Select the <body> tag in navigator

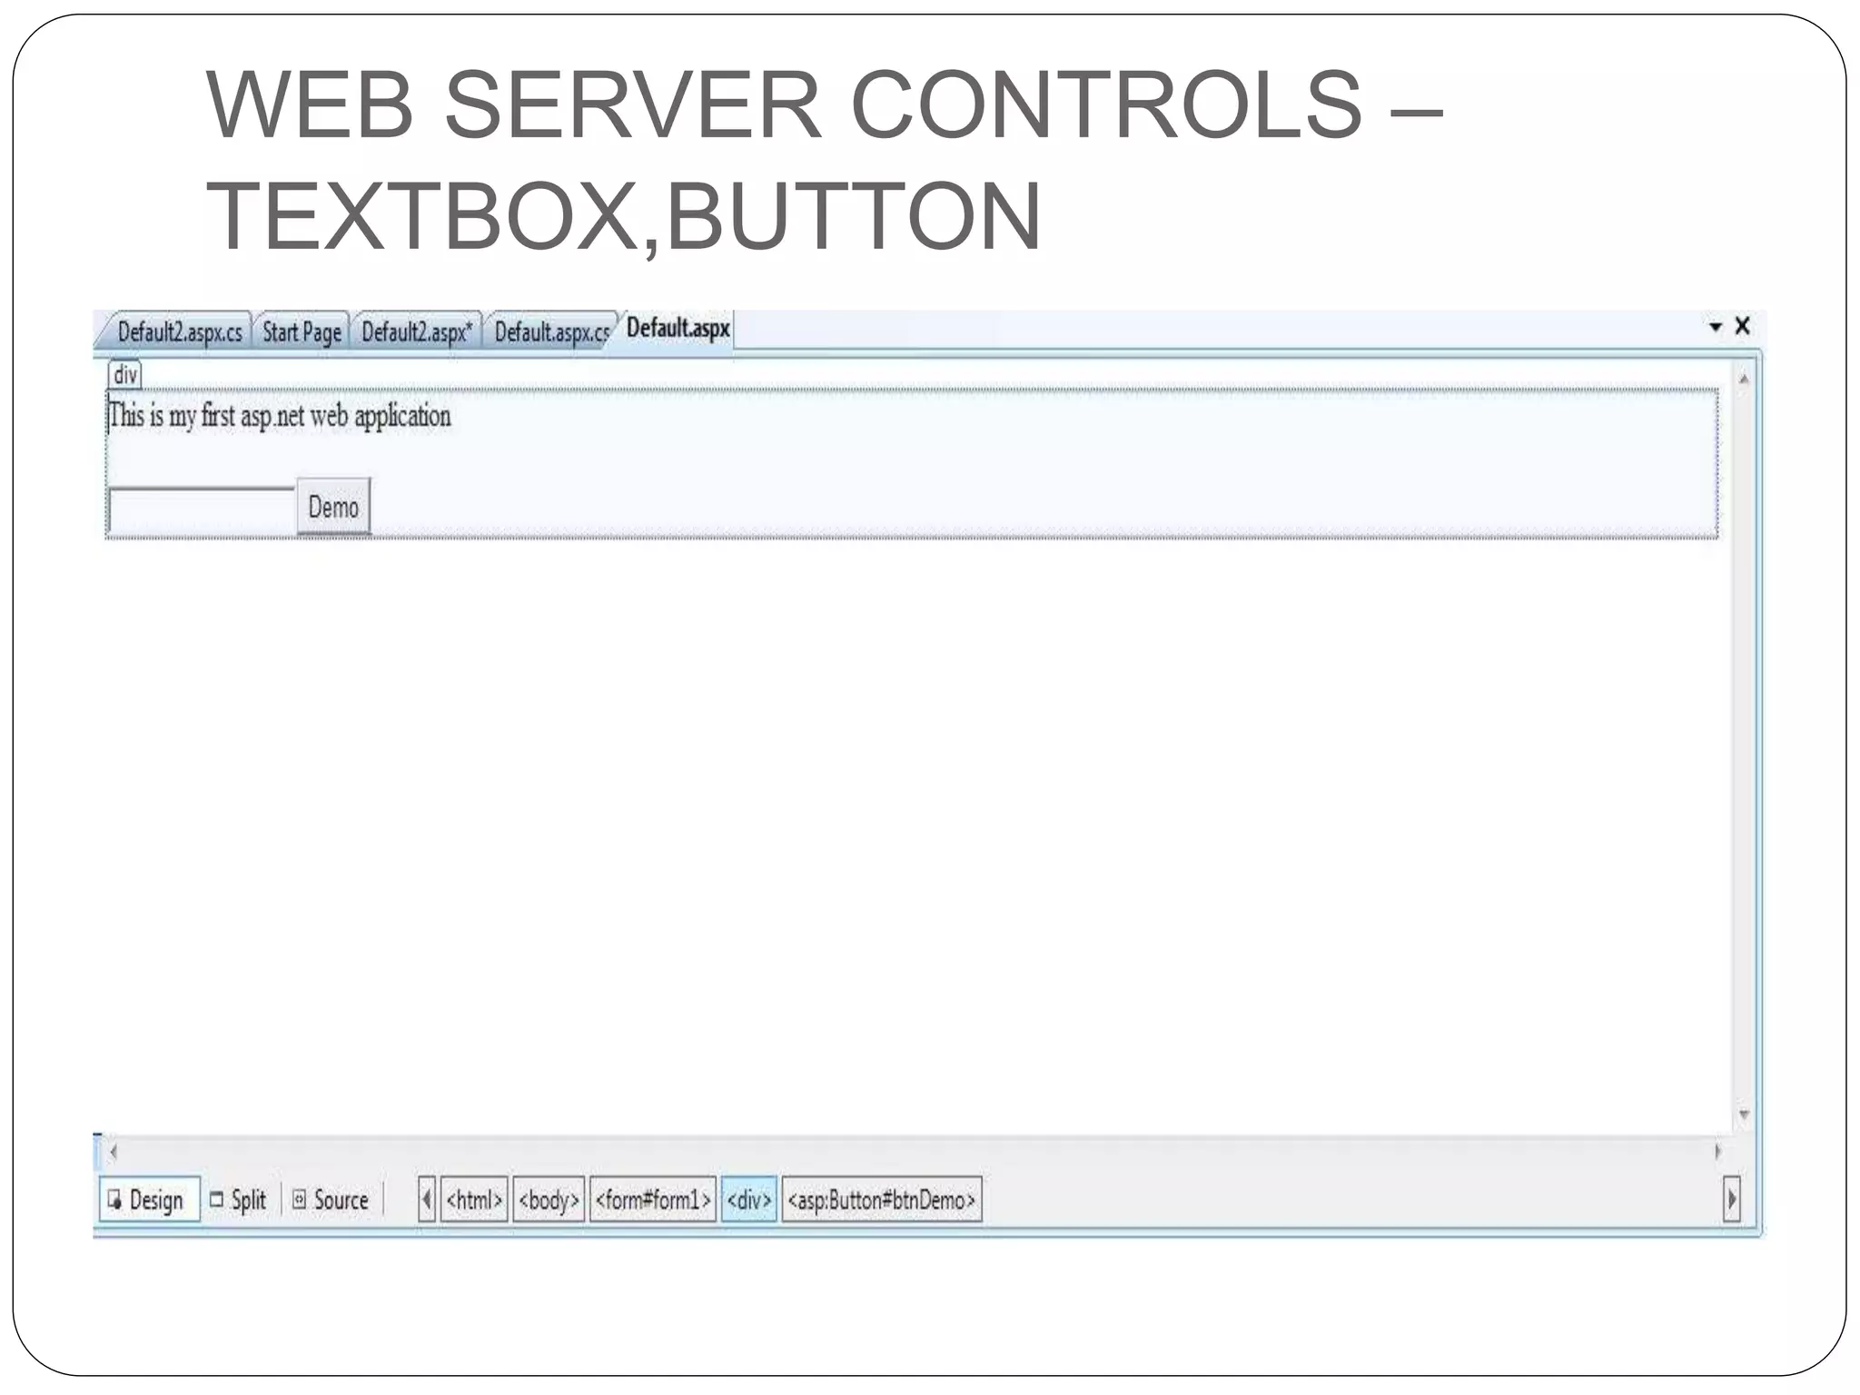pos(549,1200)
